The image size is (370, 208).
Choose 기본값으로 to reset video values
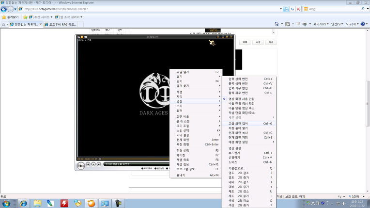(249, 168)
